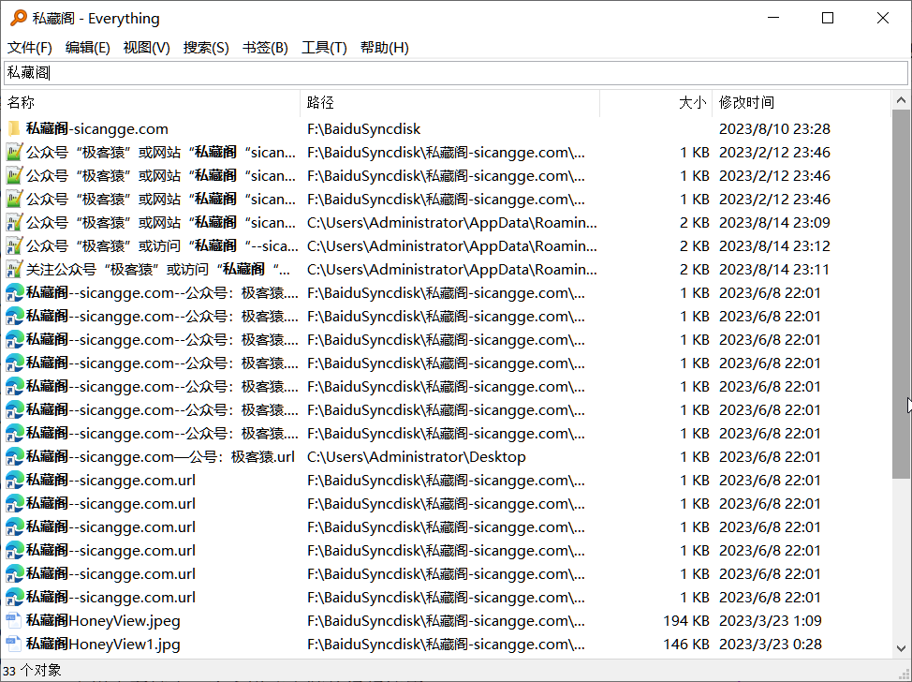Click the 2023/3/23 1:09 modified date
The image size is (912, 682).
point(770,621)
